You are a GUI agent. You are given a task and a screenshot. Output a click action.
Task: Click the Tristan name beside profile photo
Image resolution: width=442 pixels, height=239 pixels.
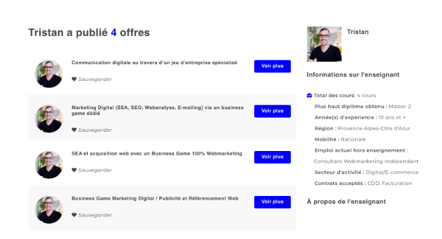[x=358, y=32]
